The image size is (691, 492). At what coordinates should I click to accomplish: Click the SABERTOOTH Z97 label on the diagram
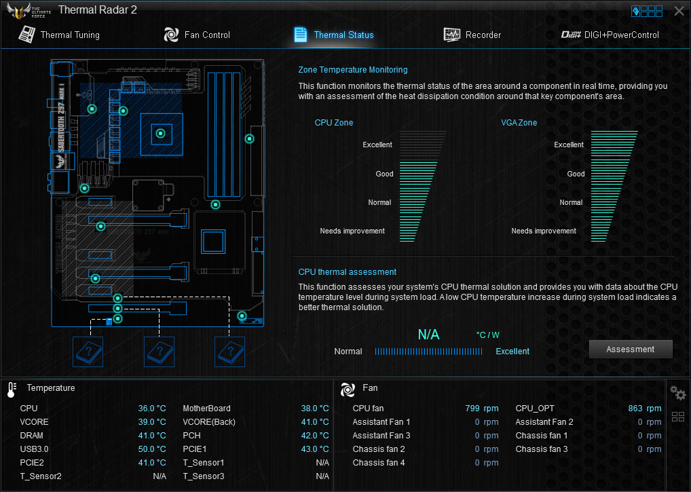click(x=61, y=117)
